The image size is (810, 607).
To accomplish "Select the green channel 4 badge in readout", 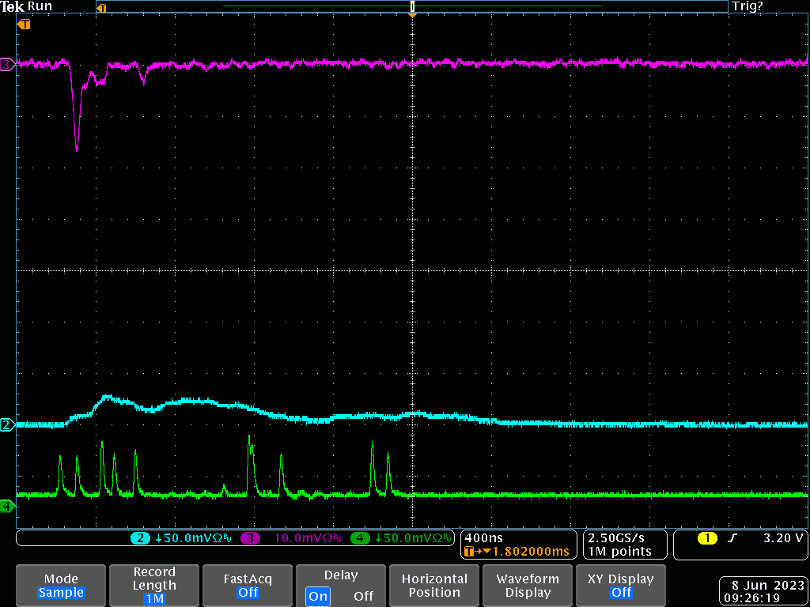I will pos(360,538).
